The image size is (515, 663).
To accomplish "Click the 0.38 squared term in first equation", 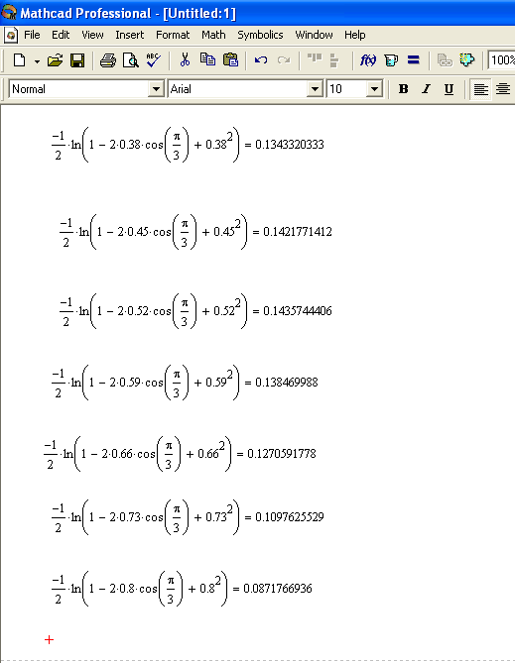I will (219, 142).
